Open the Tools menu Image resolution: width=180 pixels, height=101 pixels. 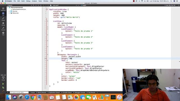[40, 1]
